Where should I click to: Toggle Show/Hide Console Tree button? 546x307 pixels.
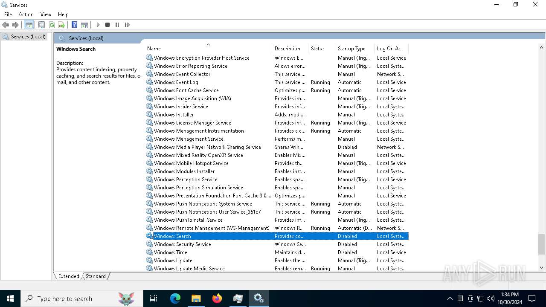[x=29, y=25]
